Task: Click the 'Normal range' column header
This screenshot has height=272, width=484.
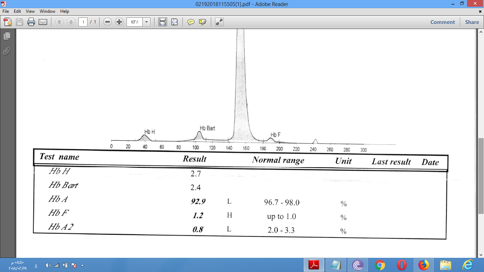Action: point(278,160)
